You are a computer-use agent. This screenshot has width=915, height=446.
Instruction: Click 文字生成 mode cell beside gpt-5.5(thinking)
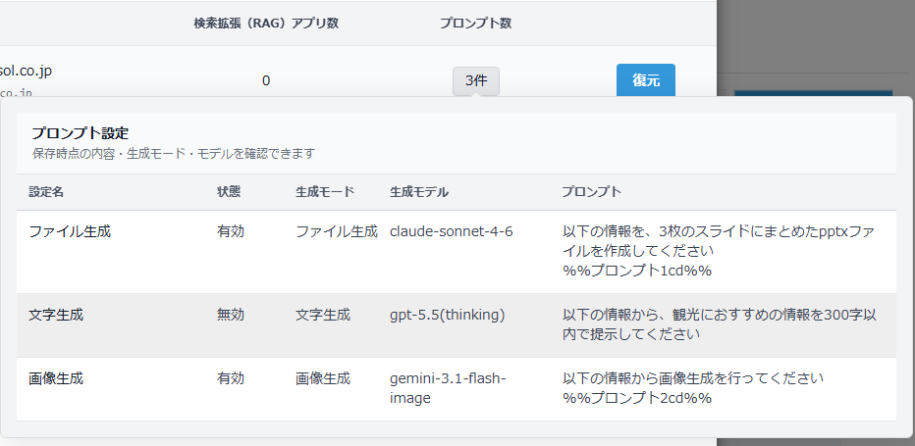(x=323, y=315)
